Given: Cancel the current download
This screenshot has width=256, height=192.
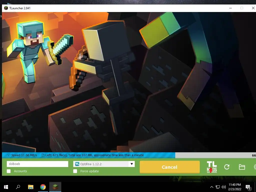Looking at the screenshot, I should 170,167.
